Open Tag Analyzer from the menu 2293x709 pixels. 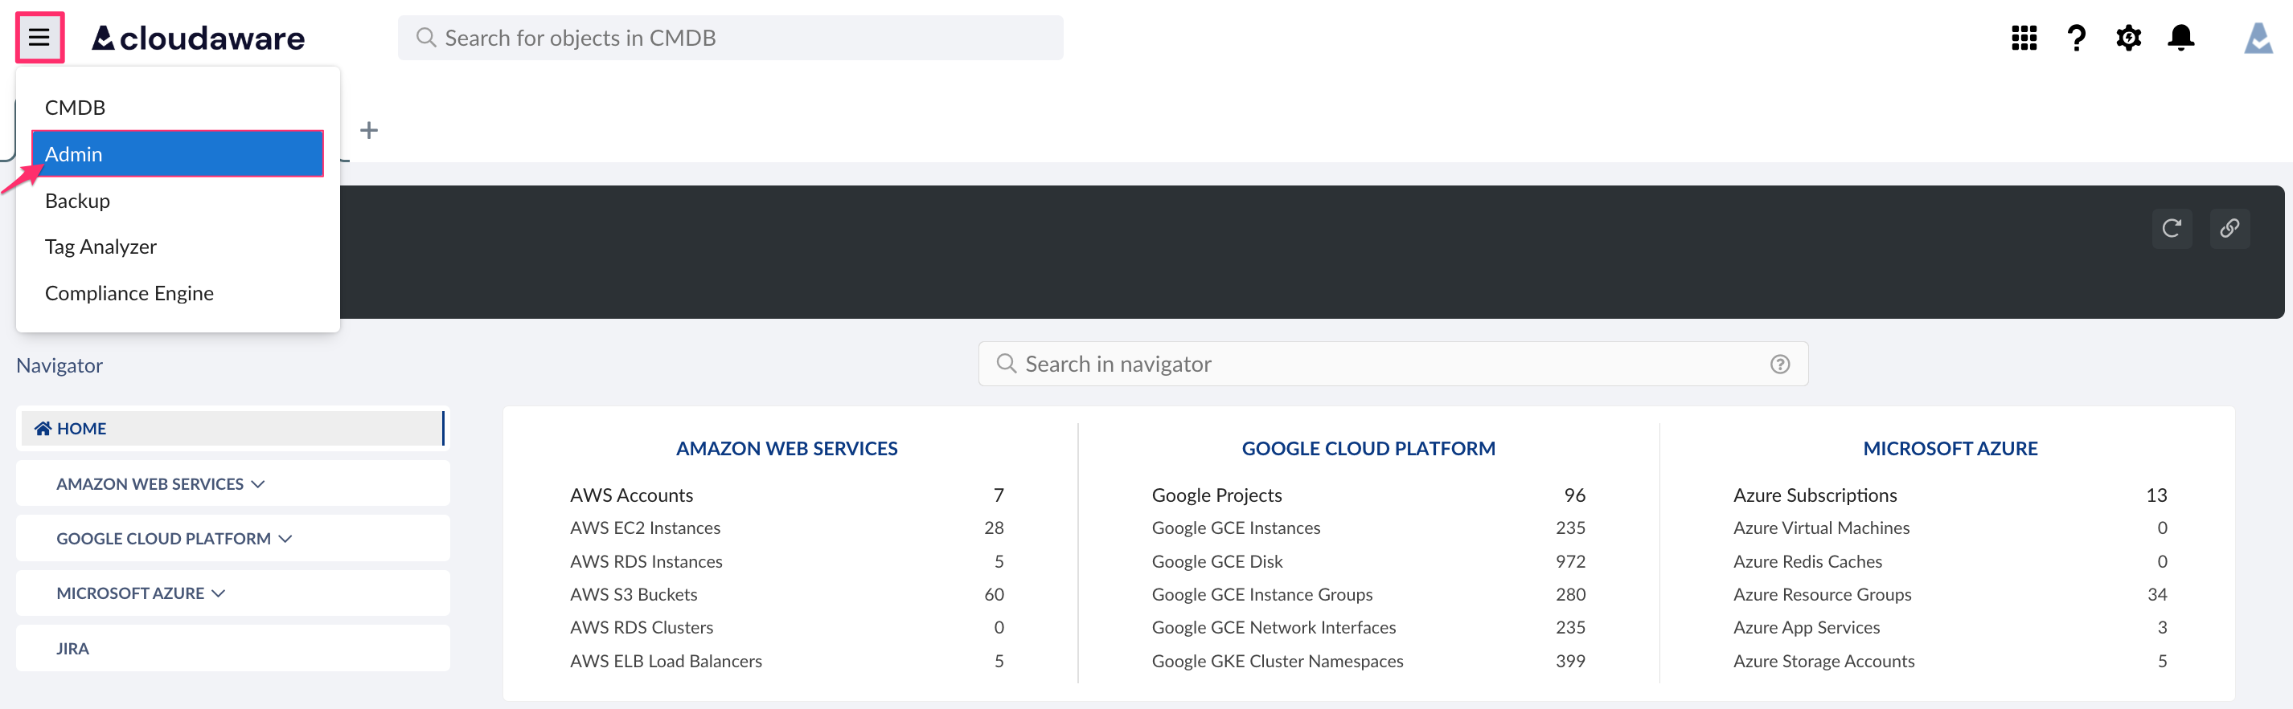(x=100, y=247)
